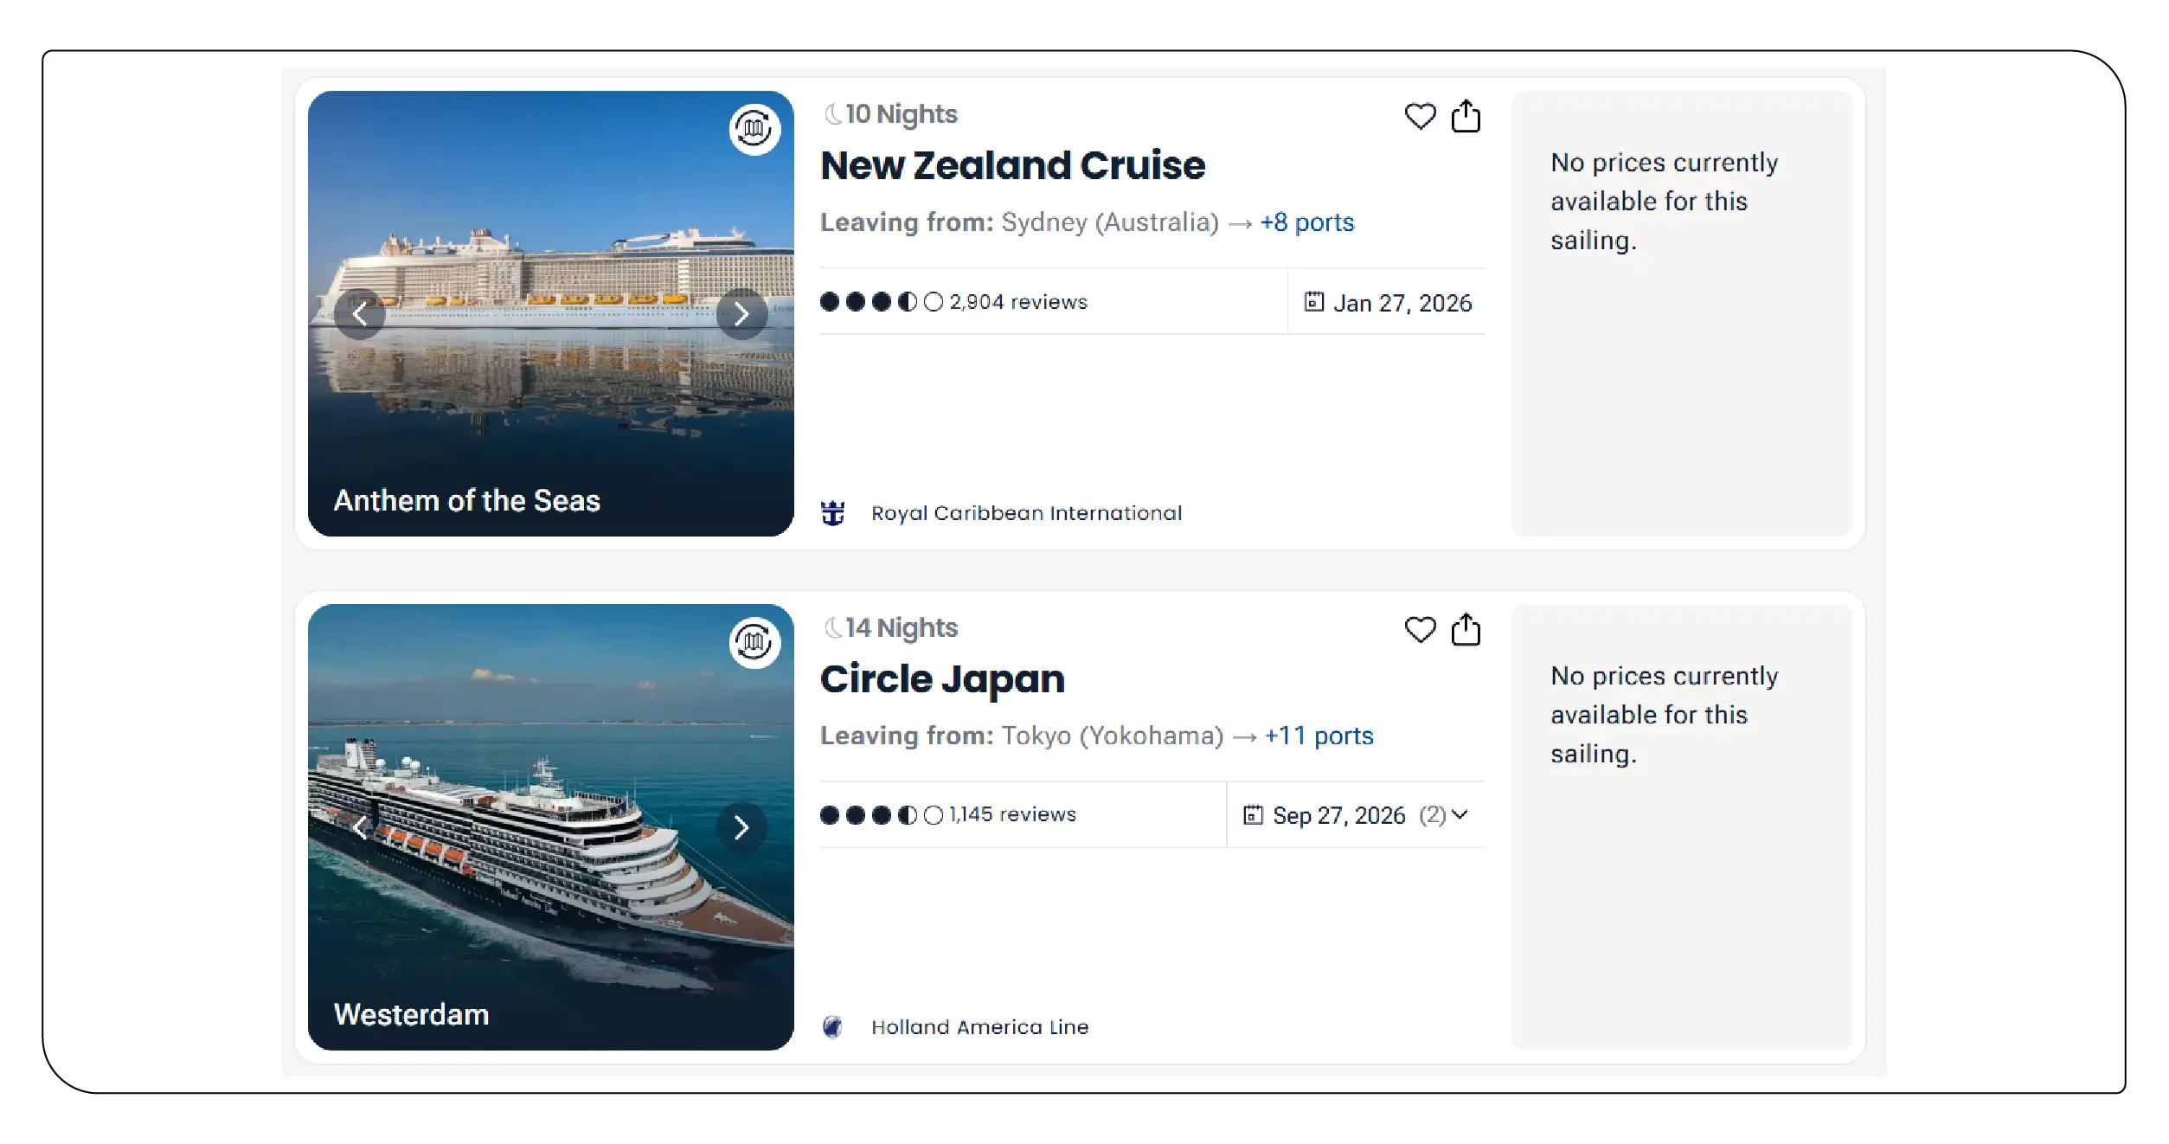2169x1144 pixels.
Task: Open the +8 ports itinerary link
Action: 1306,222
